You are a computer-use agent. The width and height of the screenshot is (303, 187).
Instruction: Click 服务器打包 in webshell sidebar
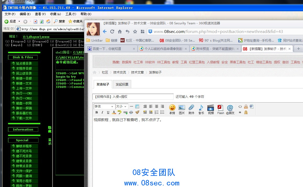[x=24, y=113]
